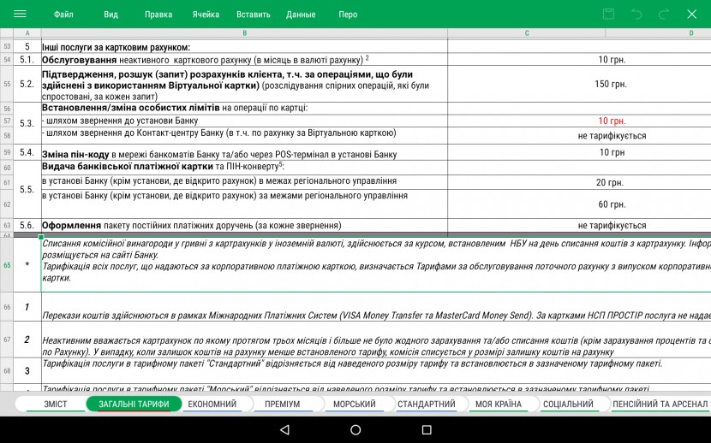Select row 62 header
Screen dimensions: 711x443
[x=7, y=204]
